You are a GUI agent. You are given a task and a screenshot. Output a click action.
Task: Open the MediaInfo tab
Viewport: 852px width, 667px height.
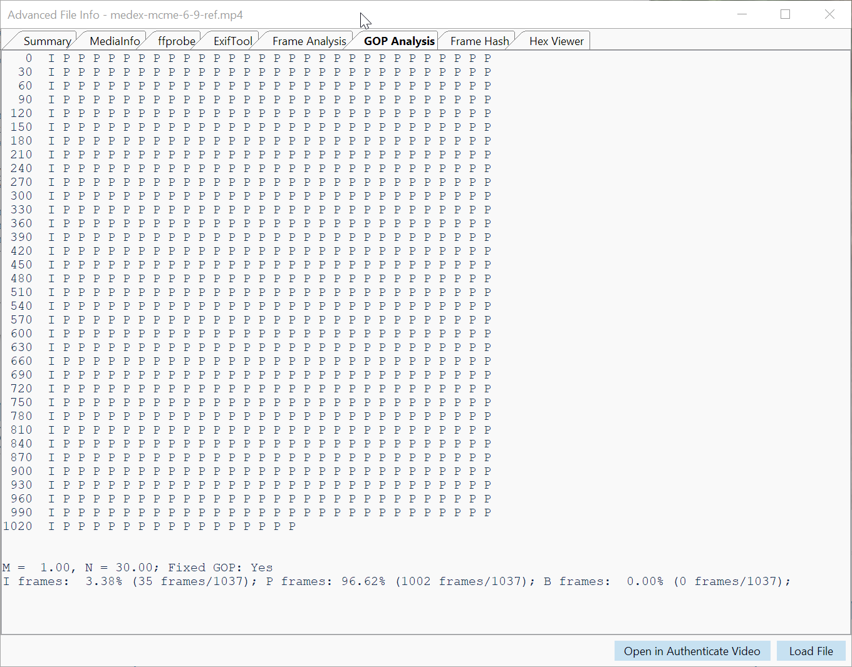(115, 41)
